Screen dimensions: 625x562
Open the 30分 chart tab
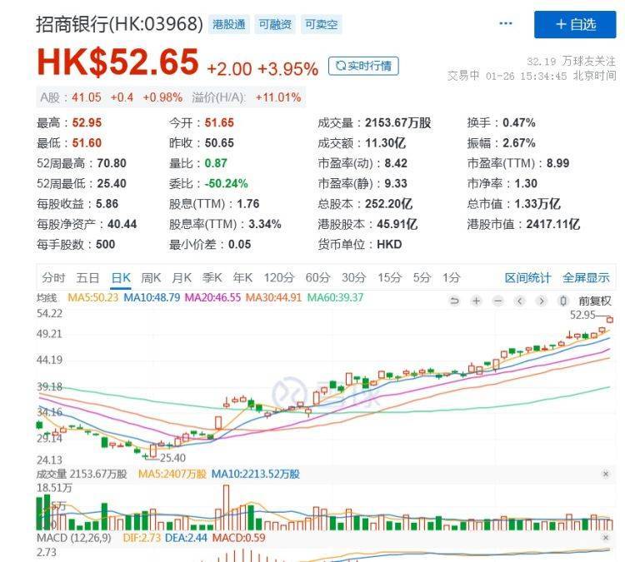[353, 277]
